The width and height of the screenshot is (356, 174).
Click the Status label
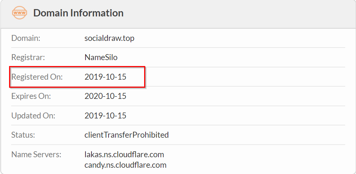23,135
